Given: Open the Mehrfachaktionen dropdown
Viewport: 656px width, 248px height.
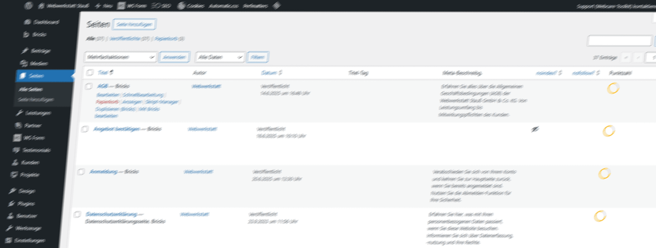Looking at the screenshot, I should (120, 57).
